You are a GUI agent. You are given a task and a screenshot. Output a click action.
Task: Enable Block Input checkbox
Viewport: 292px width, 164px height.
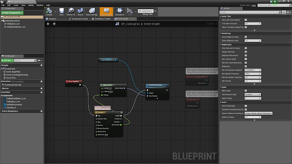click(245, 91)
